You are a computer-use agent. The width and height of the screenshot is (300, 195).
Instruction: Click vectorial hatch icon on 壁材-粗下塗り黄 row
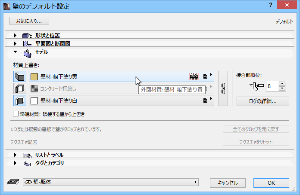(x=205, y=76)
